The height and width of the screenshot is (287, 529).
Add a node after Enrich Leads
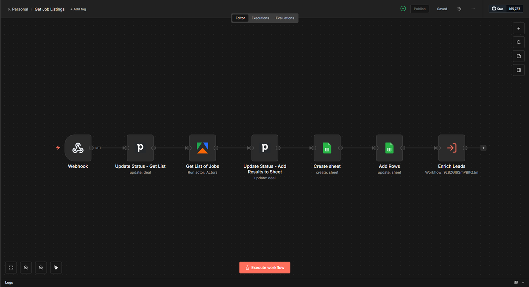483,148
